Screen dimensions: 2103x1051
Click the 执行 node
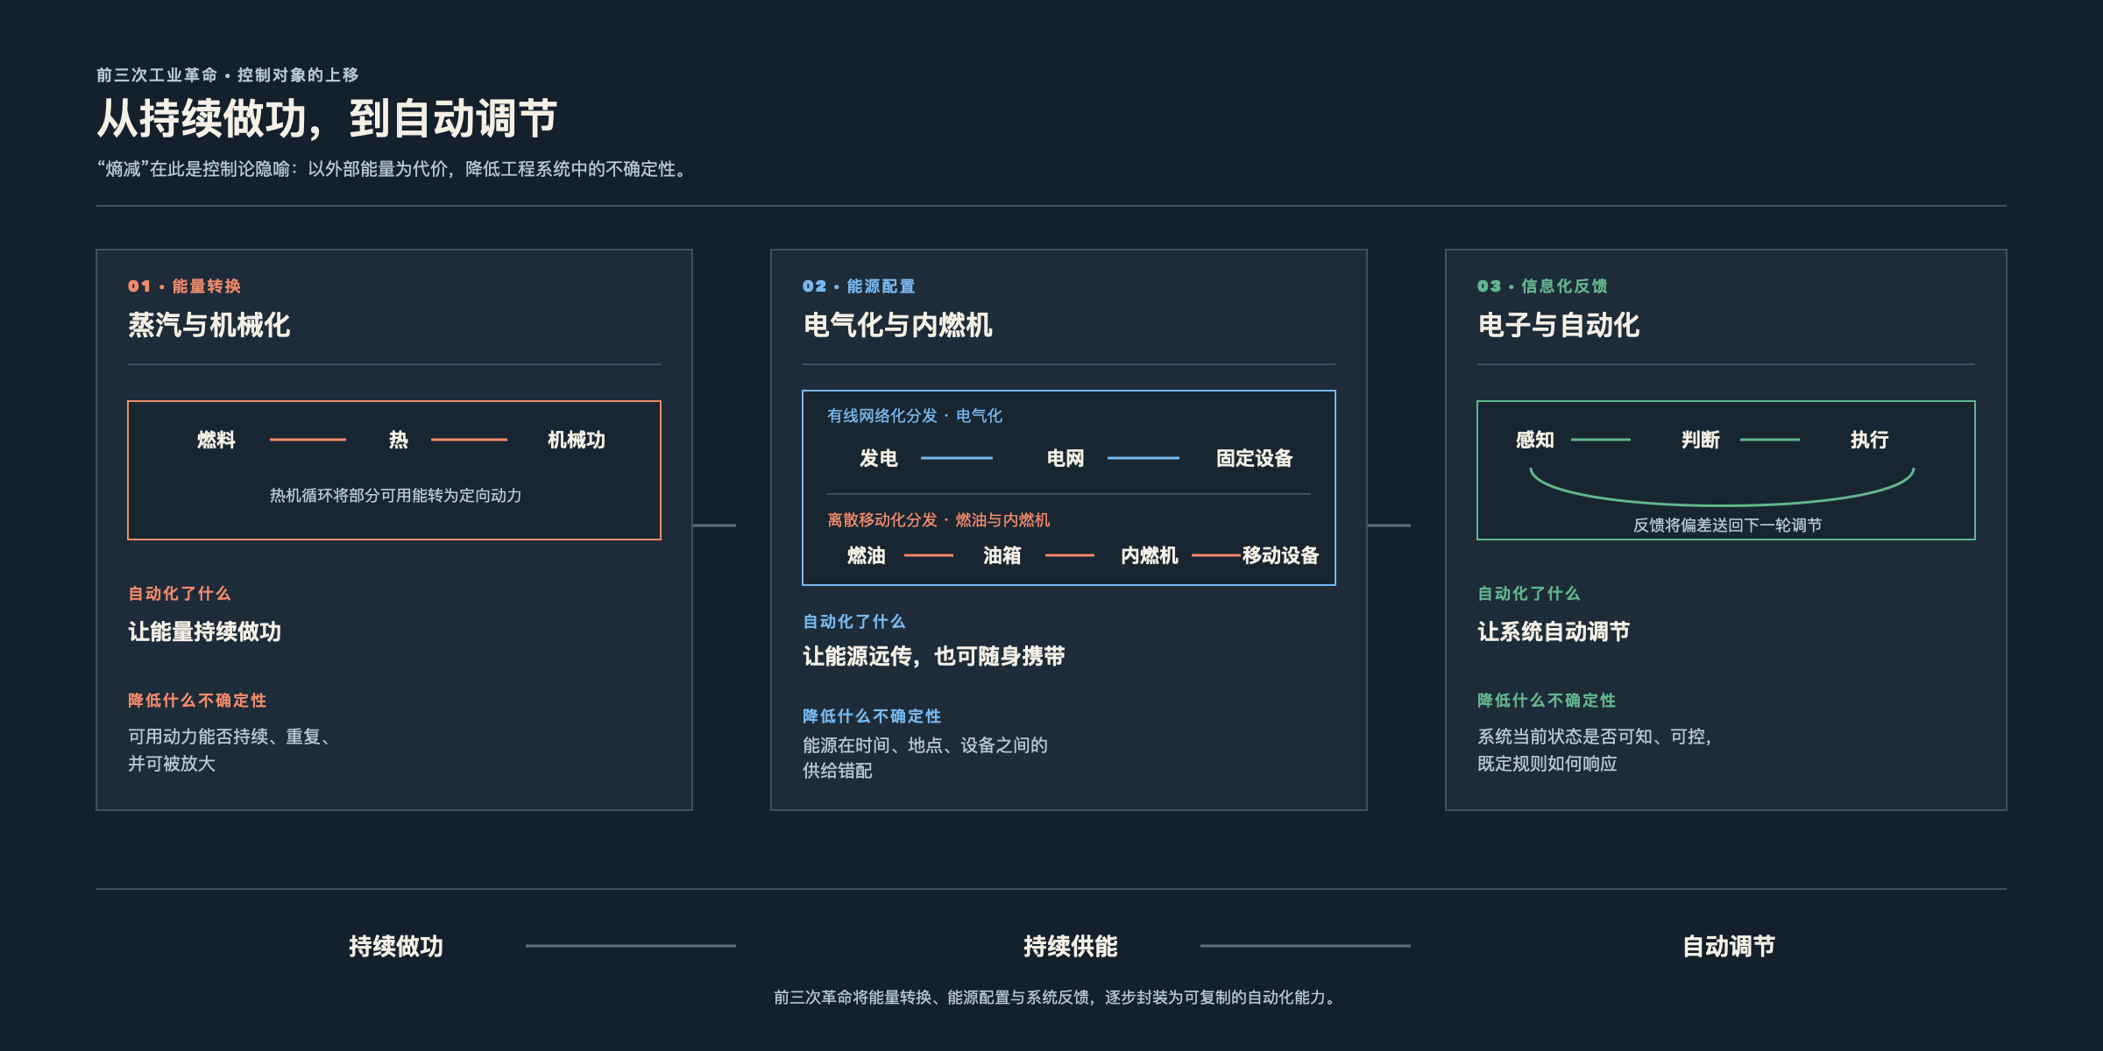point(1870,440)
